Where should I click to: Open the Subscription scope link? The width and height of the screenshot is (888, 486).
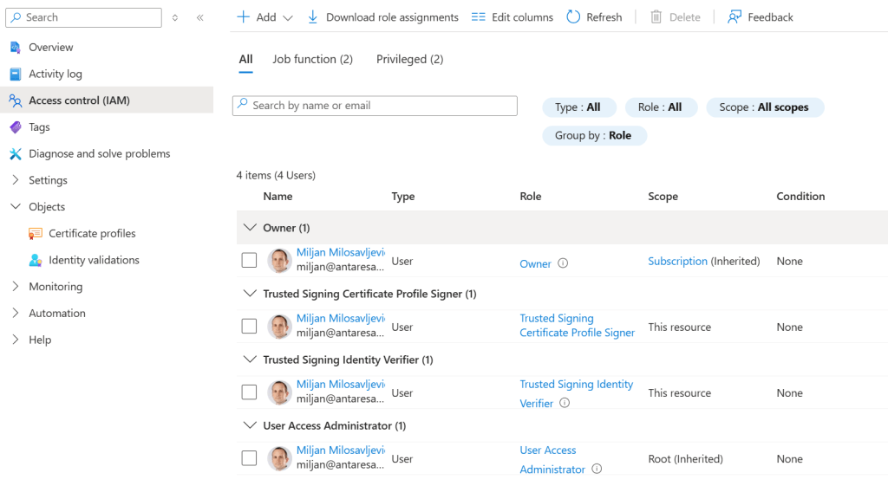click(677, 262)
